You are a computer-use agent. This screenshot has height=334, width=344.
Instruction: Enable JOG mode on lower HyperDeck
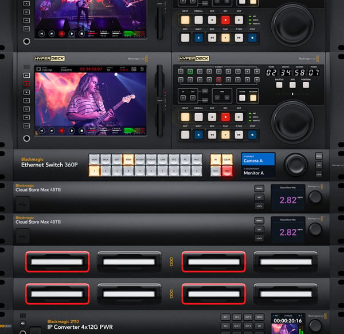(292, 85)
